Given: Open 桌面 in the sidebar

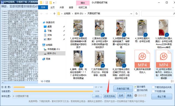Looking at the screenshot, I should 49,27.
